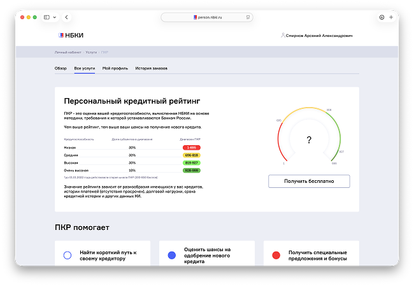The image size is (414, 286).
Task: Click the Диапазон ПКР column header
Action: [190, 139]
